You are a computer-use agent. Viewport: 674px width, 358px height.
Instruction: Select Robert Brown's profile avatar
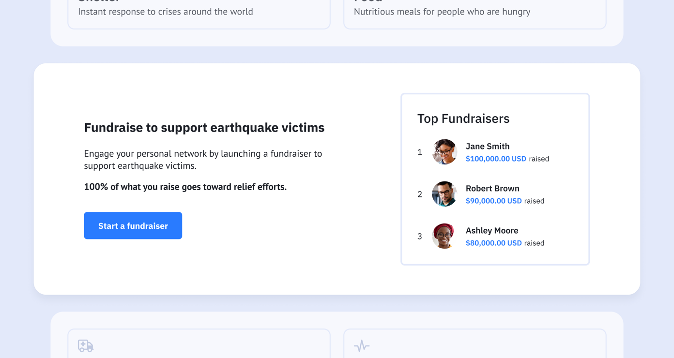(444, 194)
